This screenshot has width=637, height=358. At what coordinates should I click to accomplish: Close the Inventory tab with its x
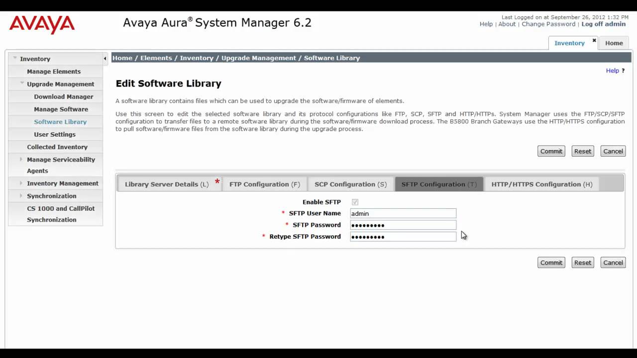click(x=594, y=40)
